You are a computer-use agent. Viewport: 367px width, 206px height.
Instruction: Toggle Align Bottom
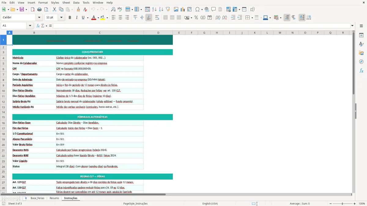tap(149, 18)
